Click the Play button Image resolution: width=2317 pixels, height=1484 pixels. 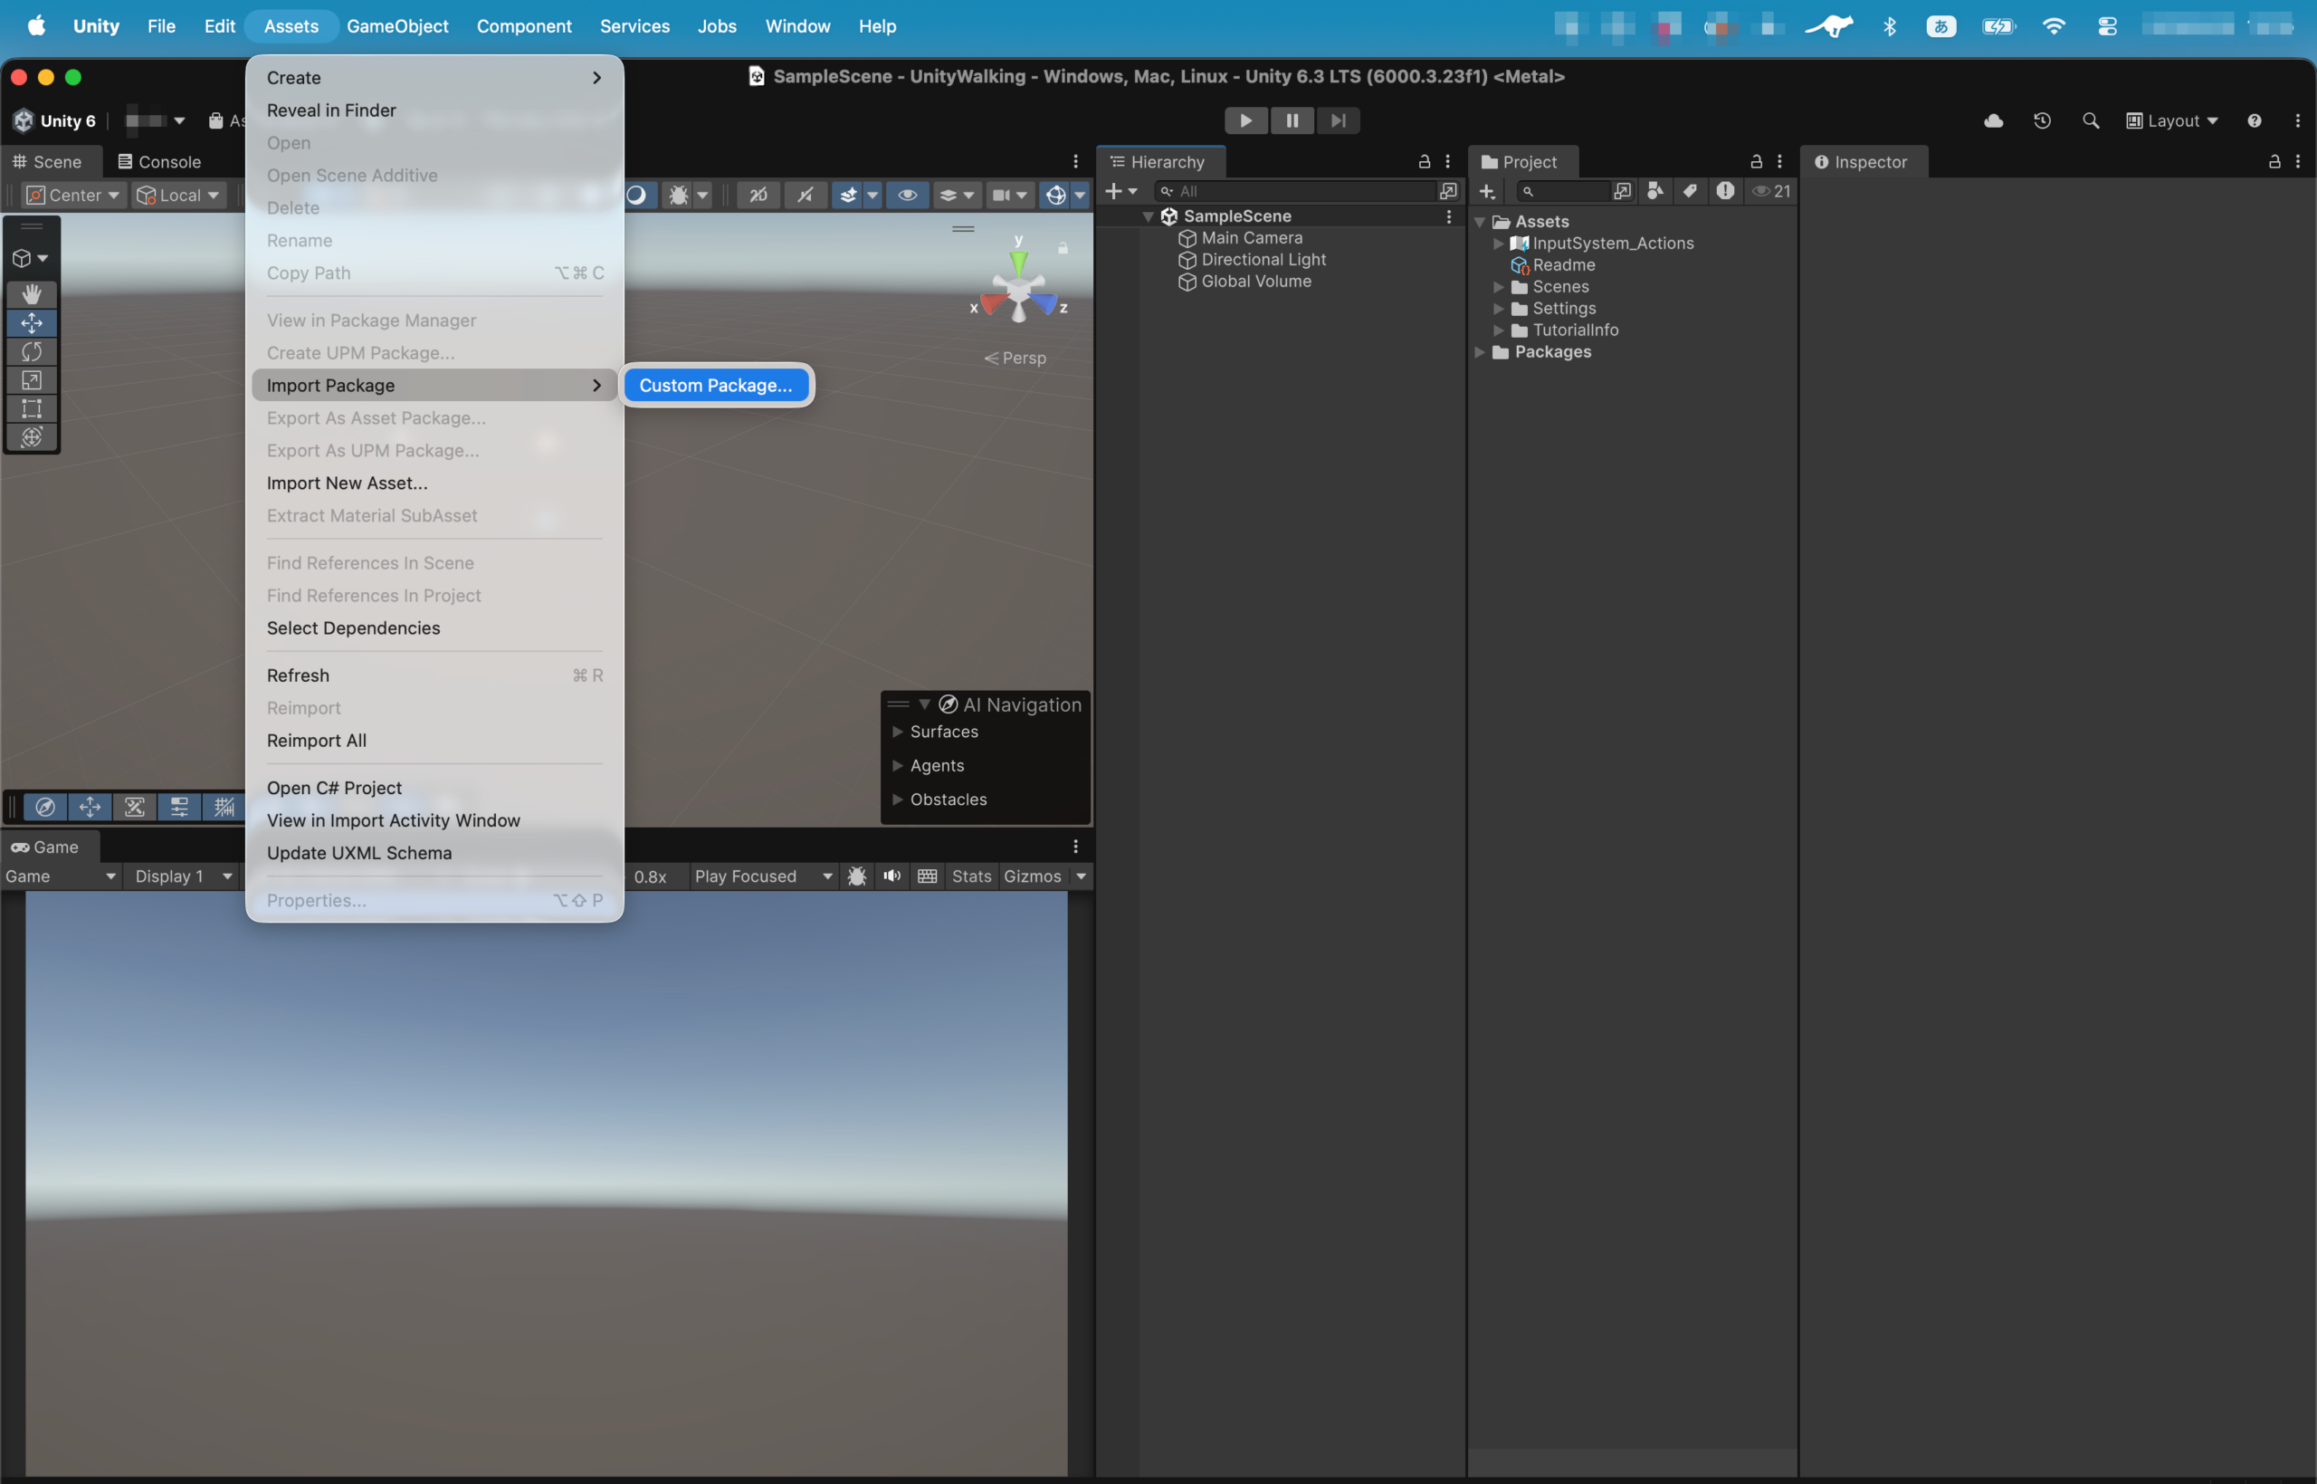pyautogui.click(x=1245, y=120)
